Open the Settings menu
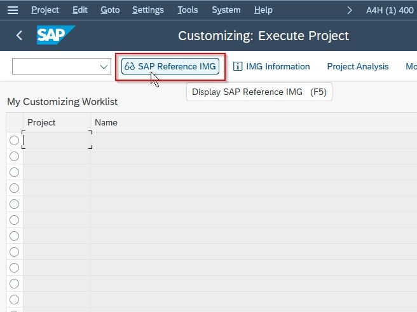 [x=148, y=10]
